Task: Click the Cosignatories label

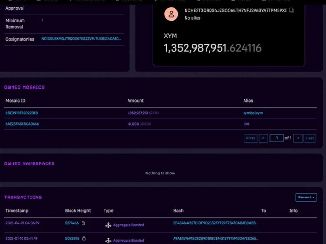Action: (20, 39)
